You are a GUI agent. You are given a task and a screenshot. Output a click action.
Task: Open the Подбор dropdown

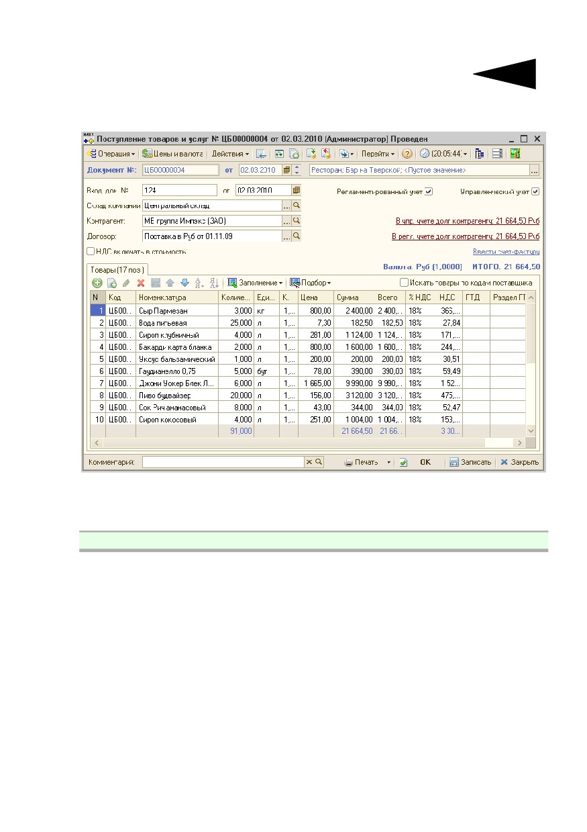coord(311,283)
